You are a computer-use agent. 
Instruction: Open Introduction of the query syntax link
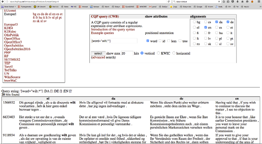pyautogui.click(x=113, y=30)
